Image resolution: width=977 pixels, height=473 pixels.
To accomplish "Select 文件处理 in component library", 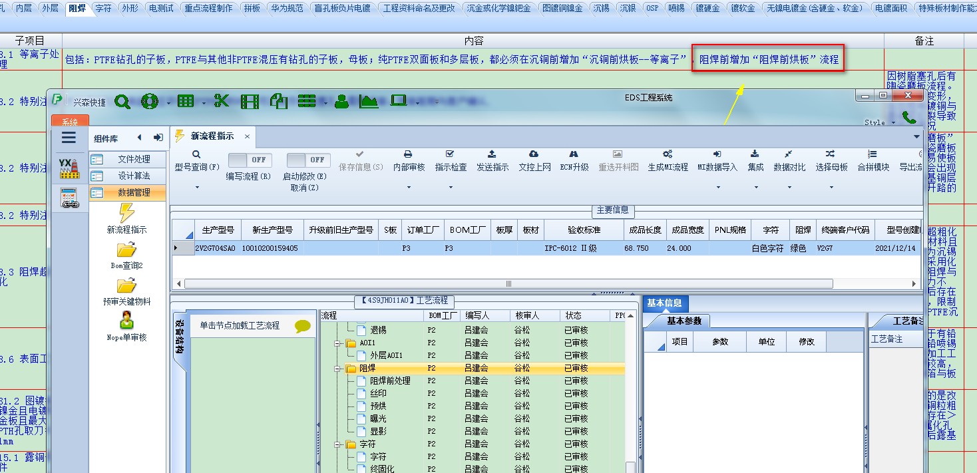I will point(128,160).
